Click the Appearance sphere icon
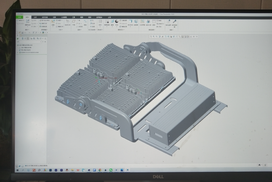The width and height of the screenshot is (272, 182). (x=117, y=22)
